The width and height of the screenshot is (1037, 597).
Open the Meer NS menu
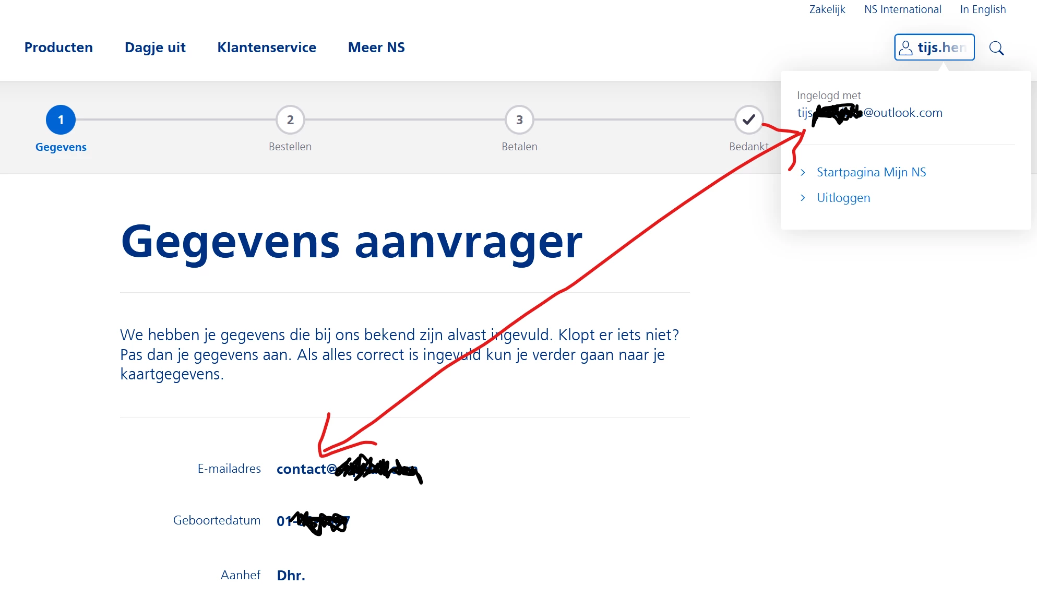click(x=376, y=47)
